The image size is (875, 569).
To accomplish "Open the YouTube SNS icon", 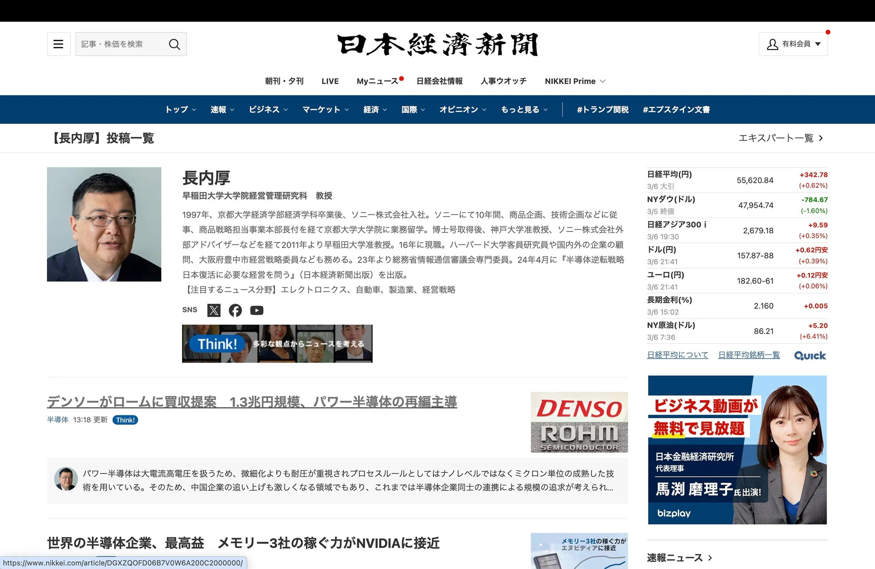I will click(256, 310).
